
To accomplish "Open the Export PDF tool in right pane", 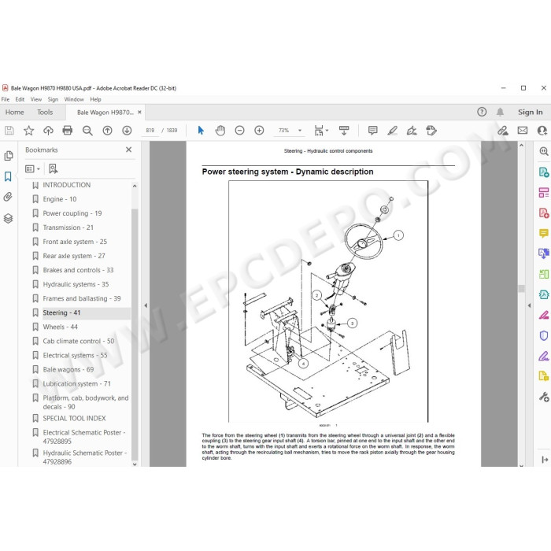I will coord(544,172).
